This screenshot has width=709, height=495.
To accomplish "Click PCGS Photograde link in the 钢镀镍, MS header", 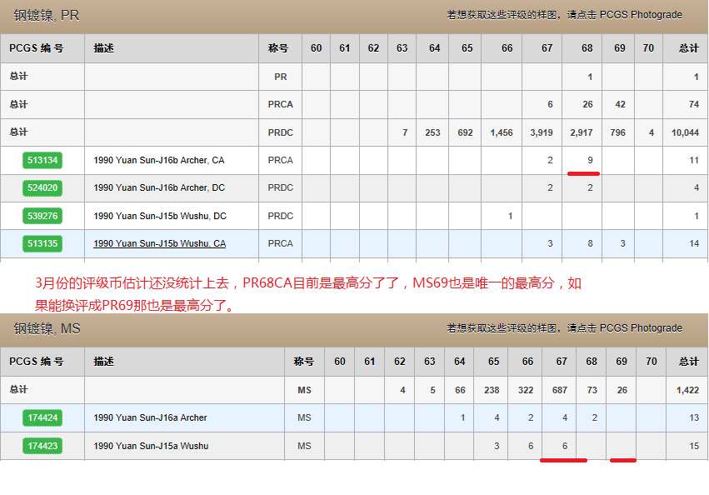I will (641, 328).
